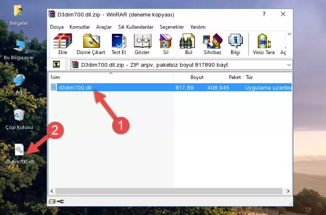Viewport: 326px width, 215px height.
Task: Select the Bu Bilgisayar desktop icon
Action: [19, 50]
